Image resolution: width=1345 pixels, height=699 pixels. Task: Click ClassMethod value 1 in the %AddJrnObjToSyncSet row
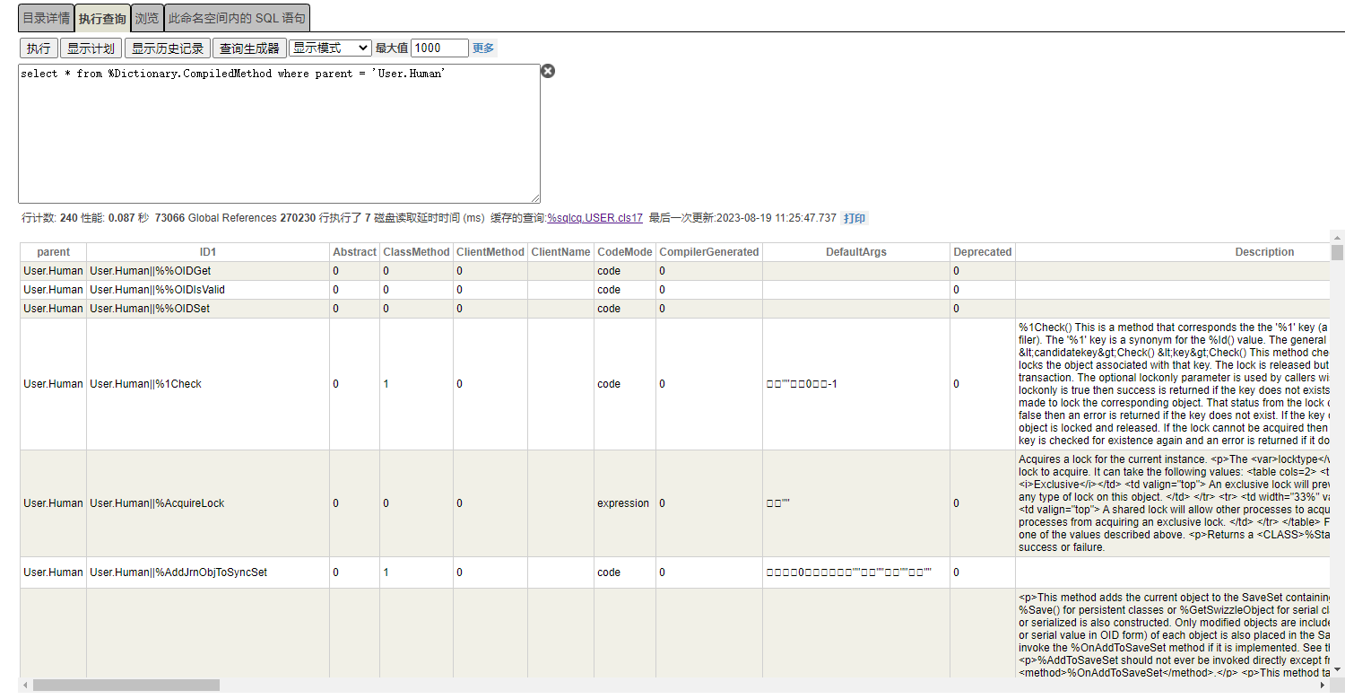click(416, 572)
